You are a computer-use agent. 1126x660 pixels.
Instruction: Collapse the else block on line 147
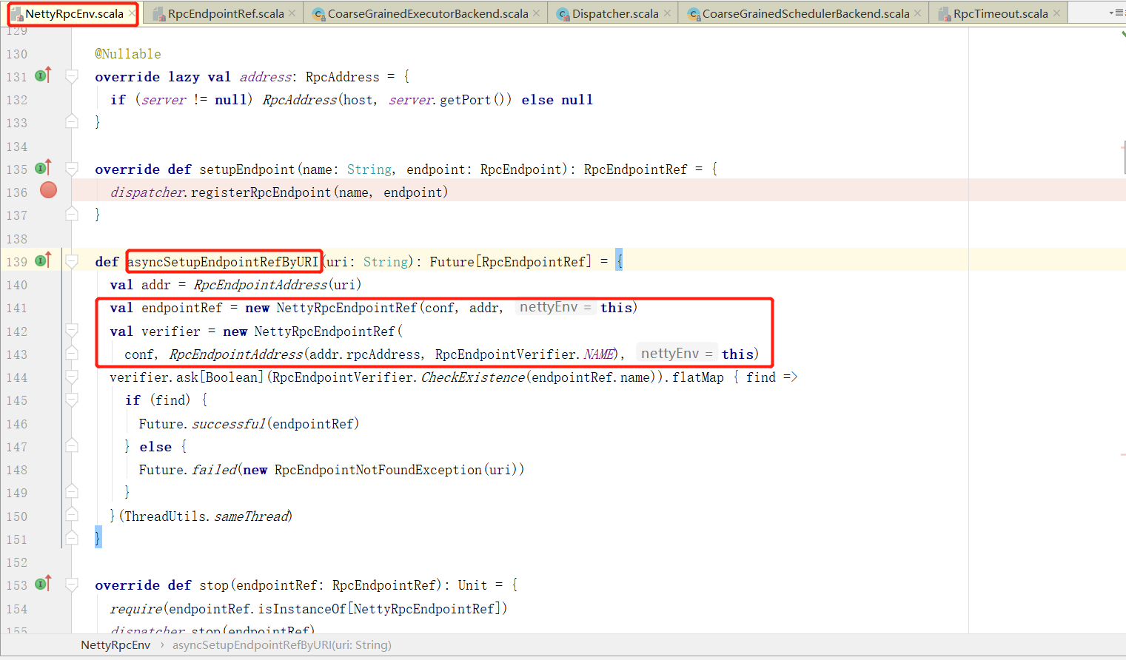[x=72, y=445]
